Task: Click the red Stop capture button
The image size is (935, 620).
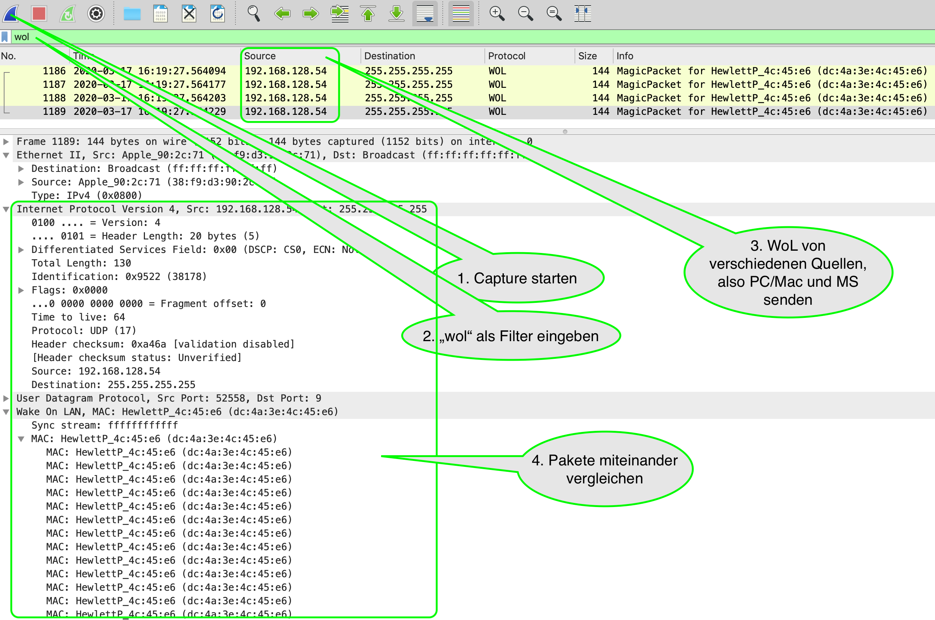Action: point(39,14)
